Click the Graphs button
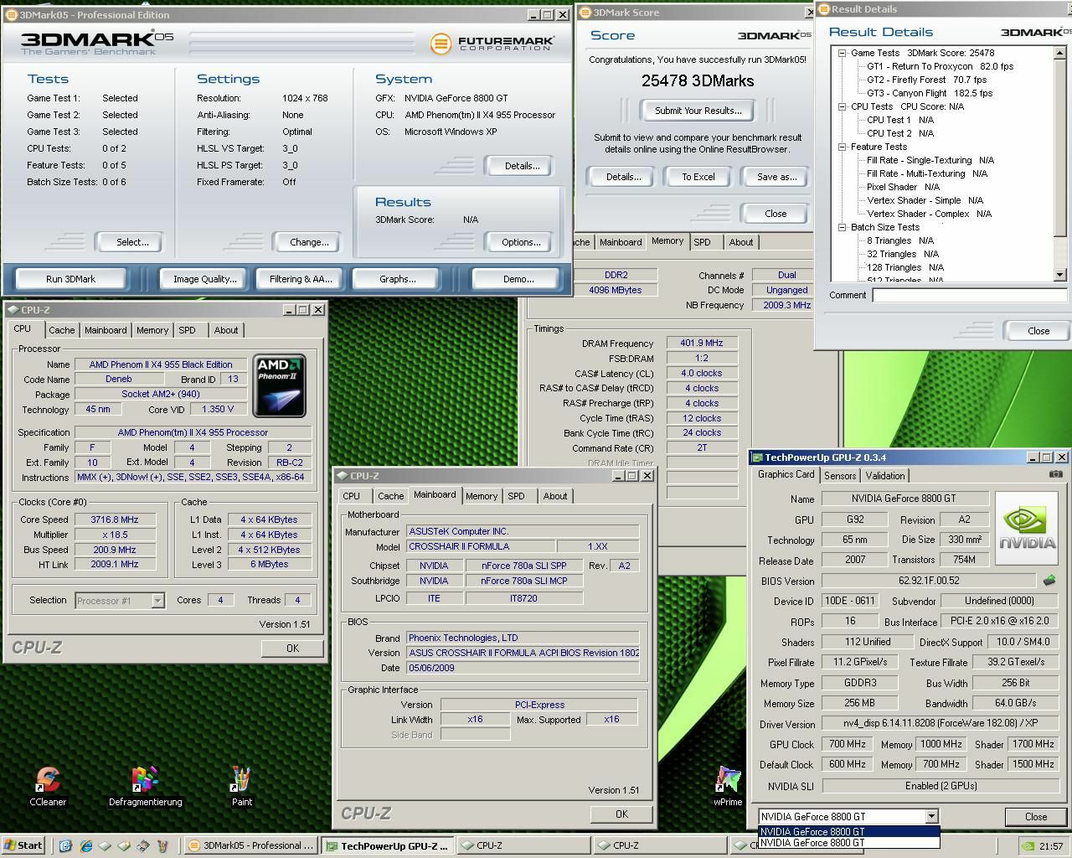 pos(397,279)
